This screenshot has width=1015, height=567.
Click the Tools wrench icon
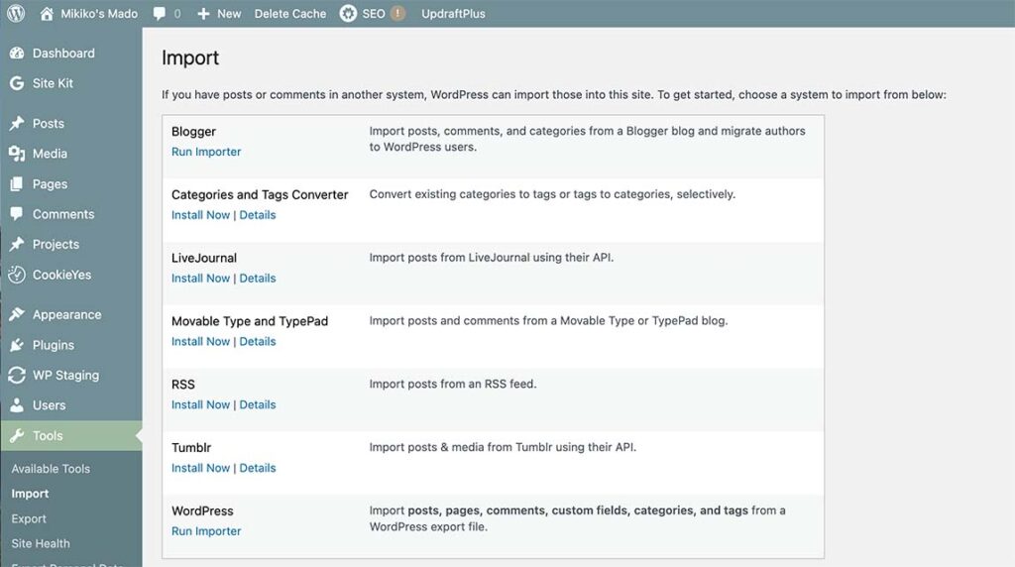[x=17, y=435]
